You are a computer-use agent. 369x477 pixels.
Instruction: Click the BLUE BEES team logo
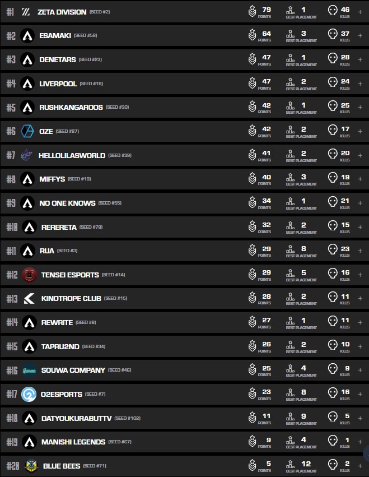click(30, 465)
